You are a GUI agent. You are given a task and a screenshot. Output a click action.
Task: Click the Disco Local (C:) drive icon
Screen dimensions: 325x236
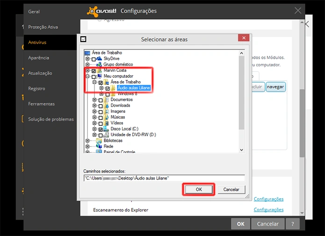coord(106,129)
